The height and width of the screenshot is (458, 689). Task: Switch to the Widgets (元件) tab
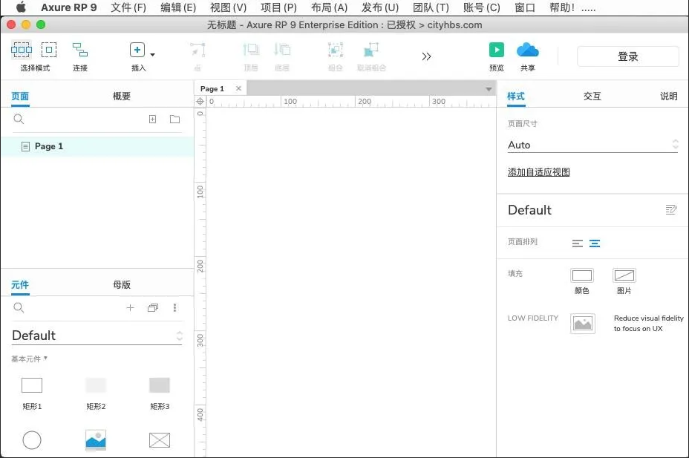click(x=20, y=284)
